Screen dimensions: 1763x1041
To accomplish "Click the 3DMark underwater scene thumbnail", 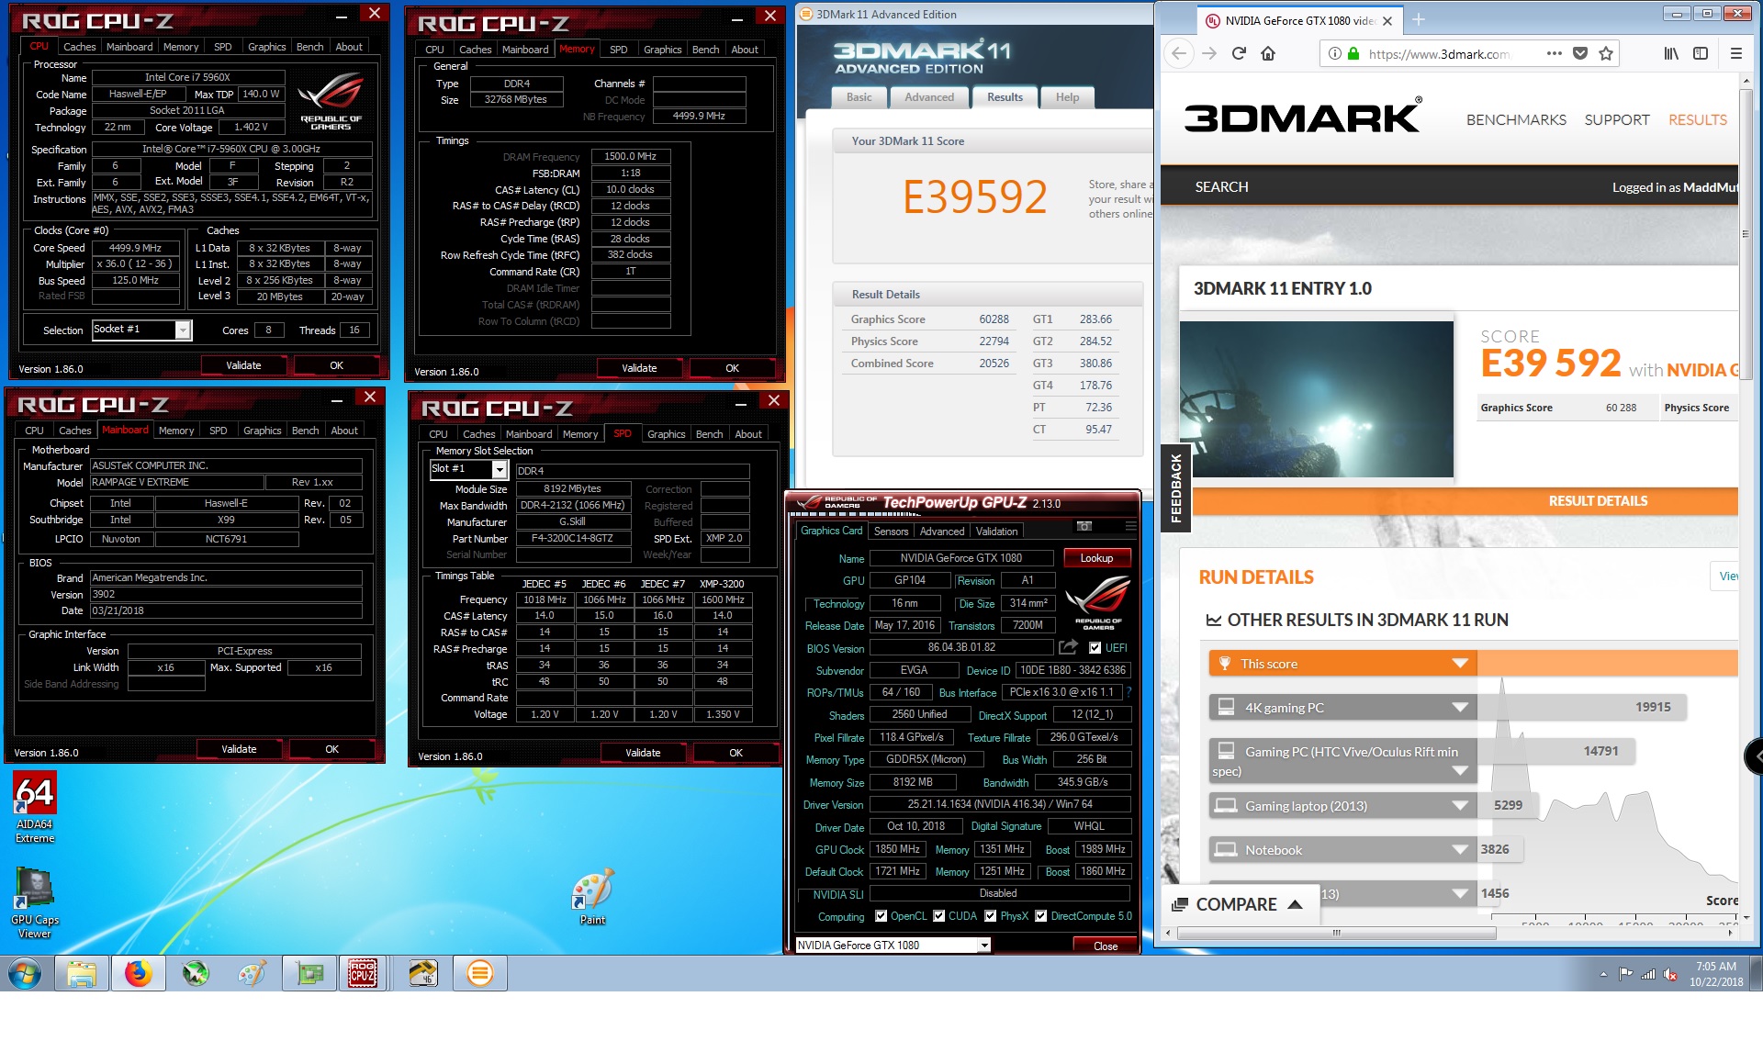I will point(1317,398).
